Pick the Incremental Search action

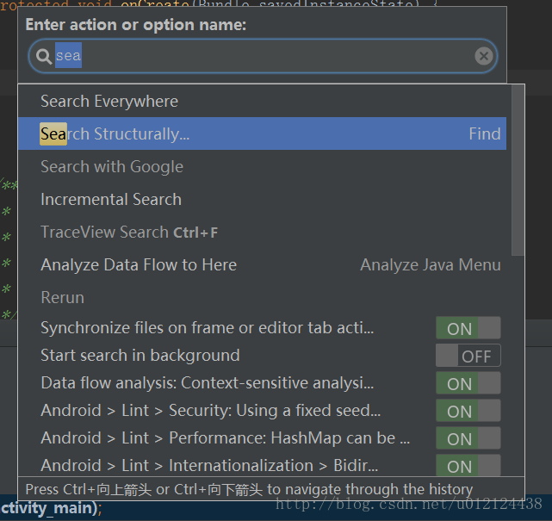263,199
